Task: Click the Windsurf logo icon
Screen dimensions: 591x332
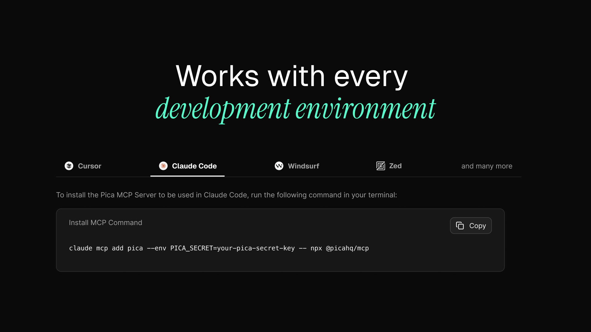Action: coord(279,166)
